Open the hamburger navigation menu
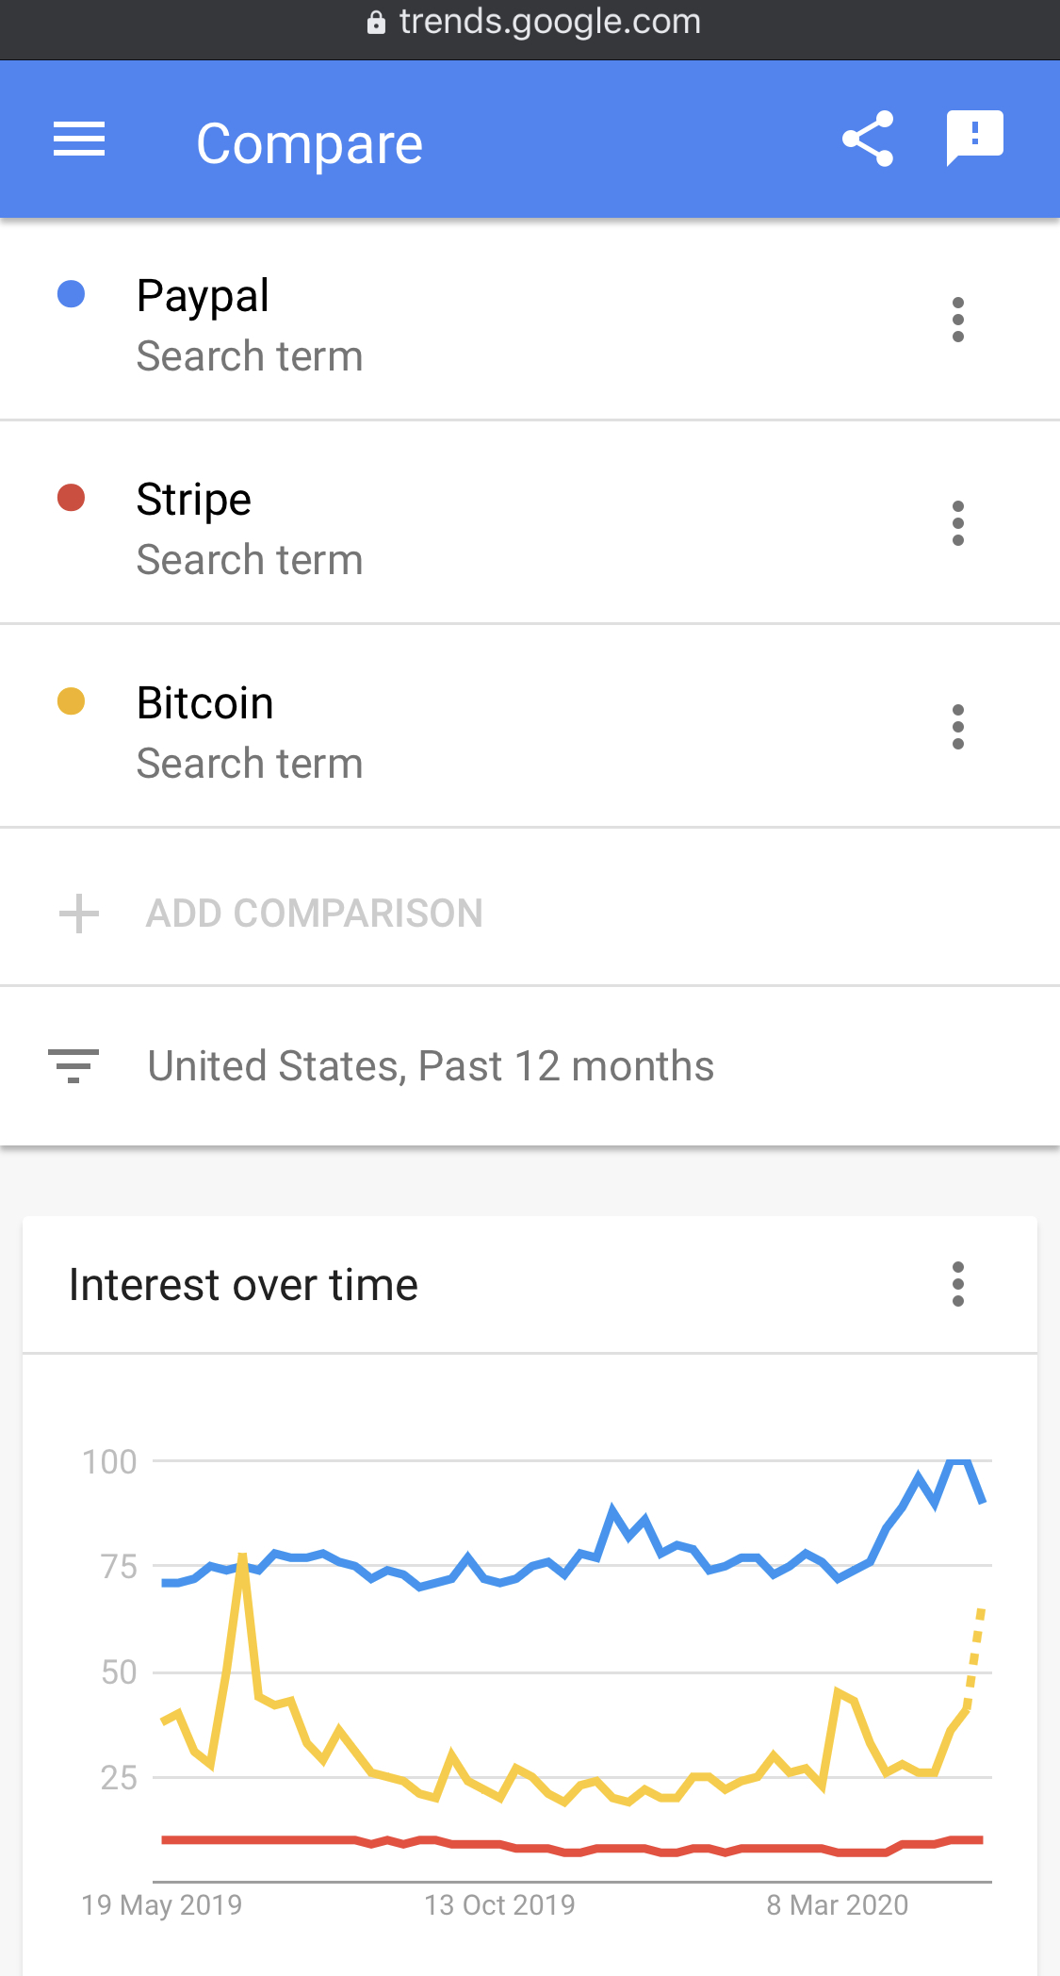 79,140
